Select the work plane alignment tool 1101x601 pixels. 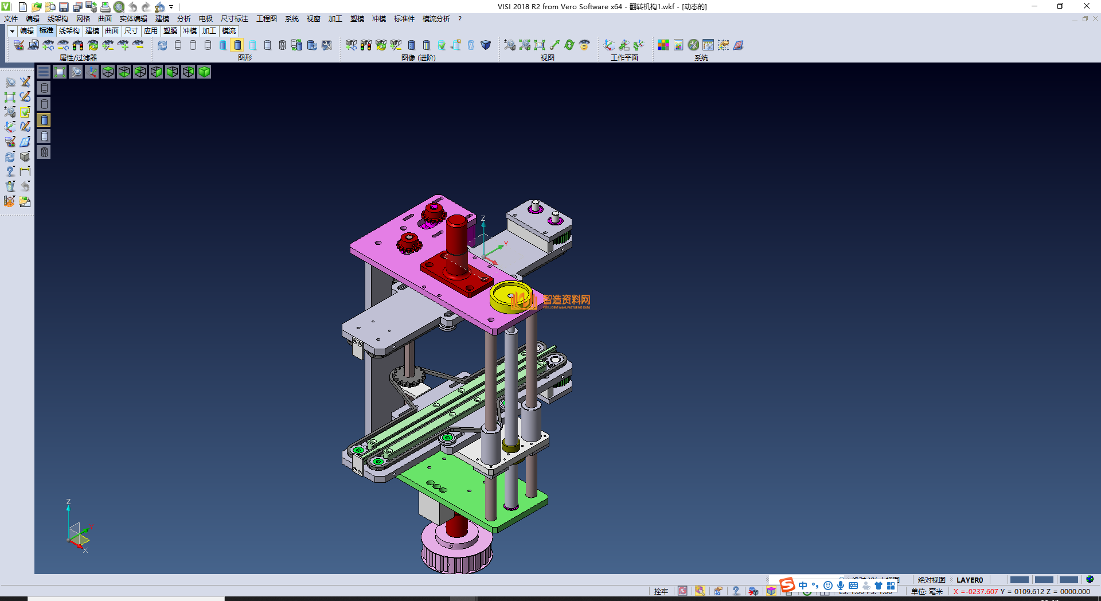[x=609, y=45]
